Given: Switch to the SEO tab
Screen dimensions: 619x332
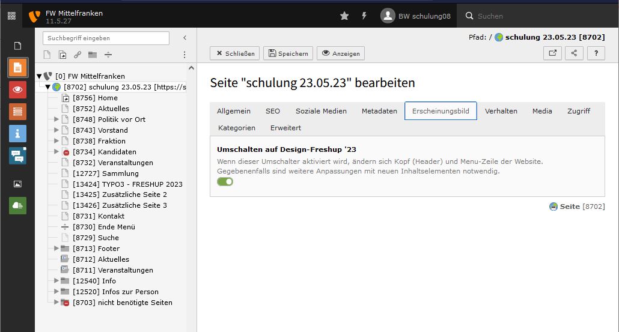Looking at the screenshot, I should coord(273,111).
